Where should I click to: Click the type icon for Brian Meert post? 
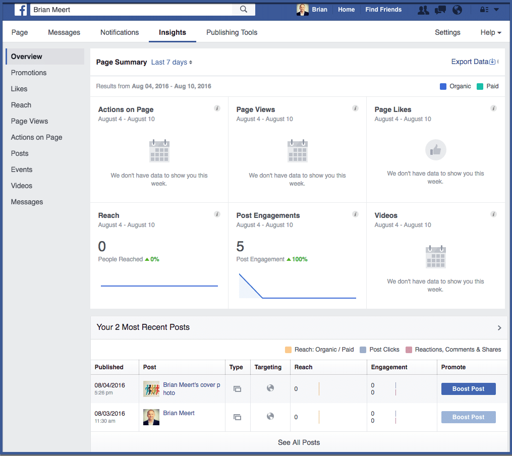(238, 417)
